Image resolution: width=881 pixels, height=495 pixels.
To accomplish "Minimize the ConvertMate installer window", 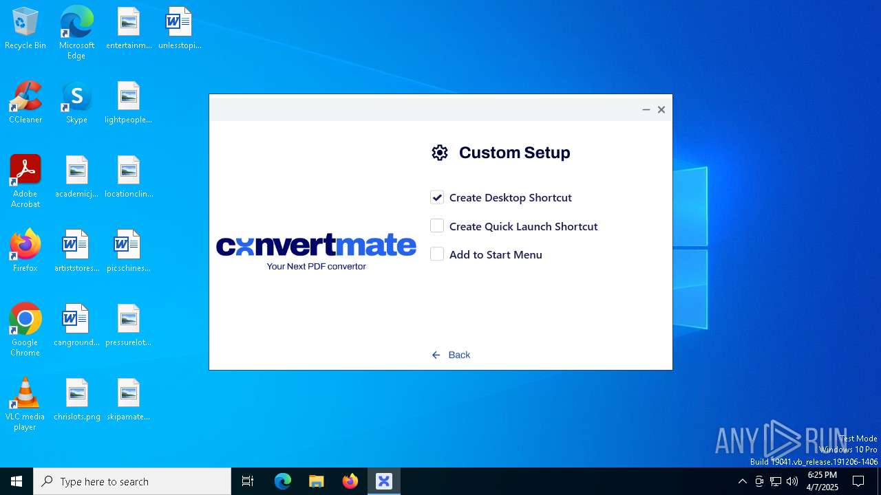I will pos(646,109).
